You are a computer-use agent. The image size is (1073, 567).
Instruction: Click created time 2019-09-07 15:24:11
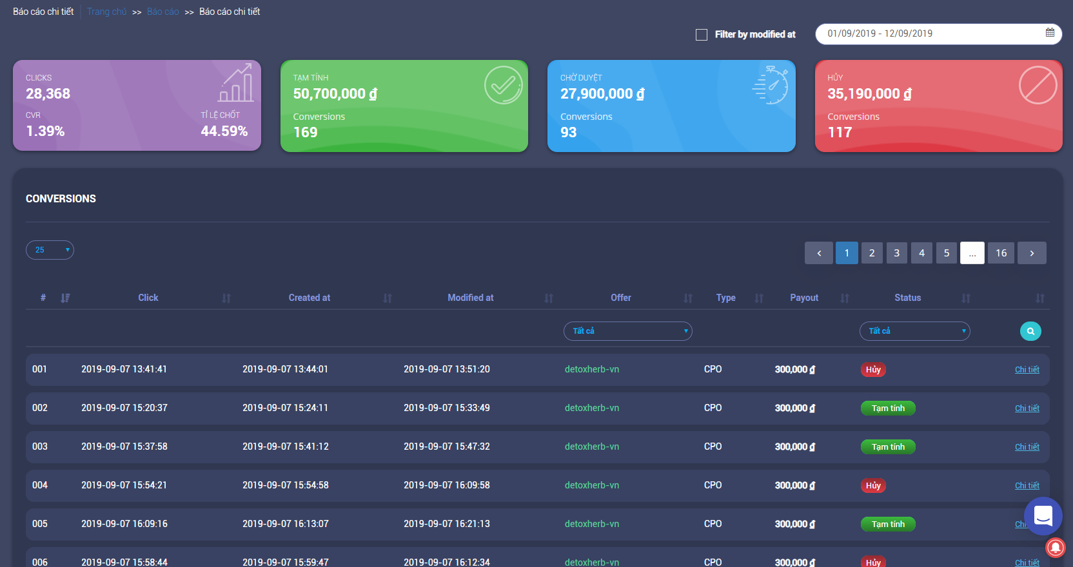[285, 408]
